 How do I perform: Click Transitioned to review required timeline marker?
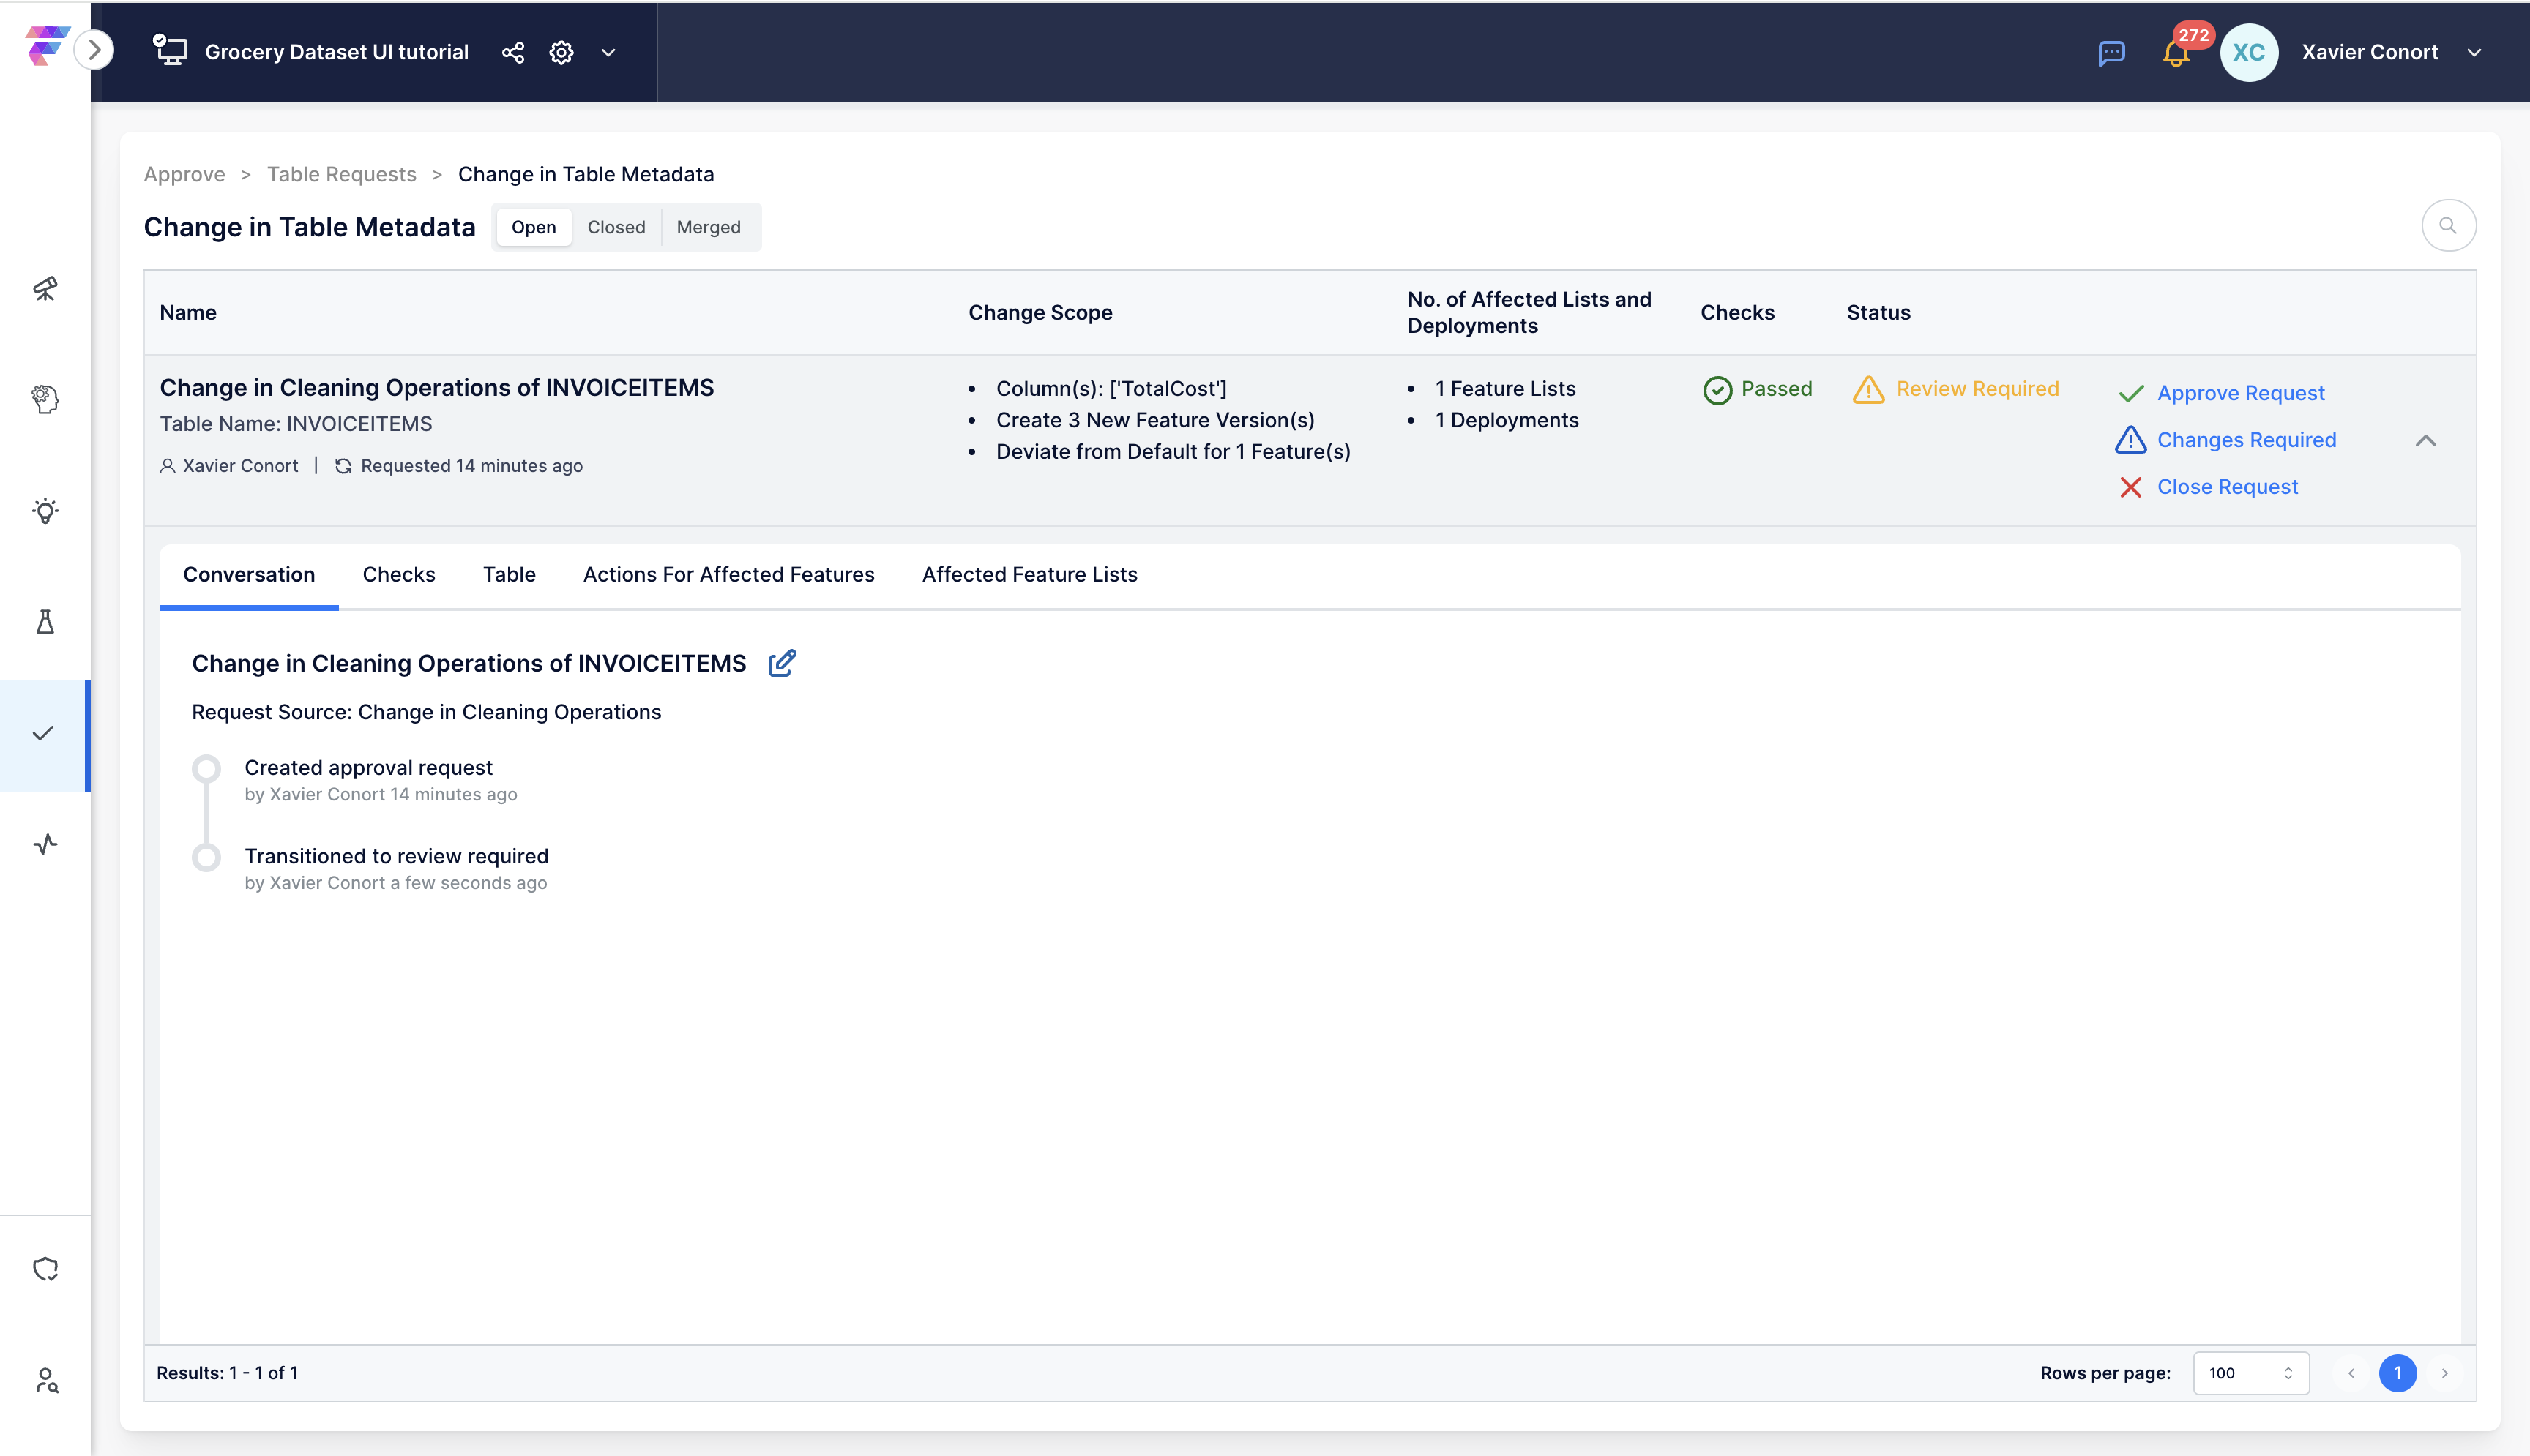pos(206,857)
